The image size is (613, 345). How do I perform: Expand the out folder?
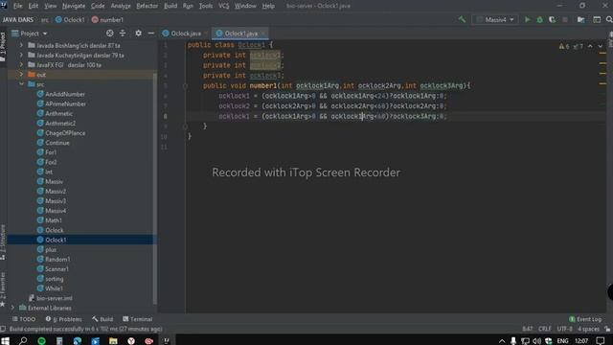[21, 75]
